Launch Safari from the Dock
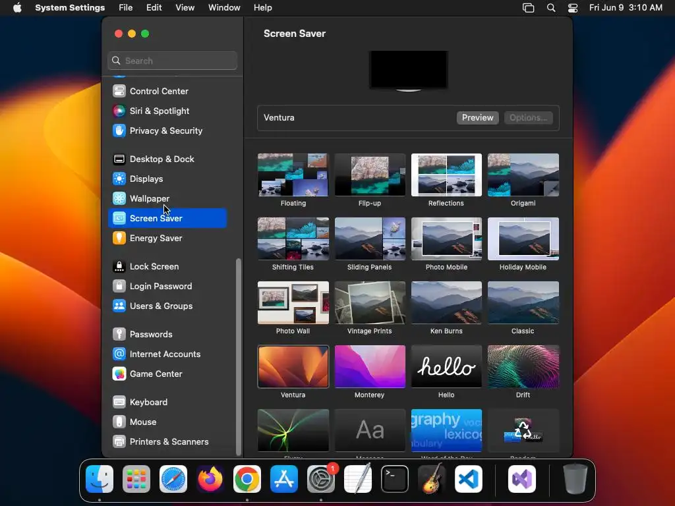Screen dimensions: 675x506 coord(173,479)
